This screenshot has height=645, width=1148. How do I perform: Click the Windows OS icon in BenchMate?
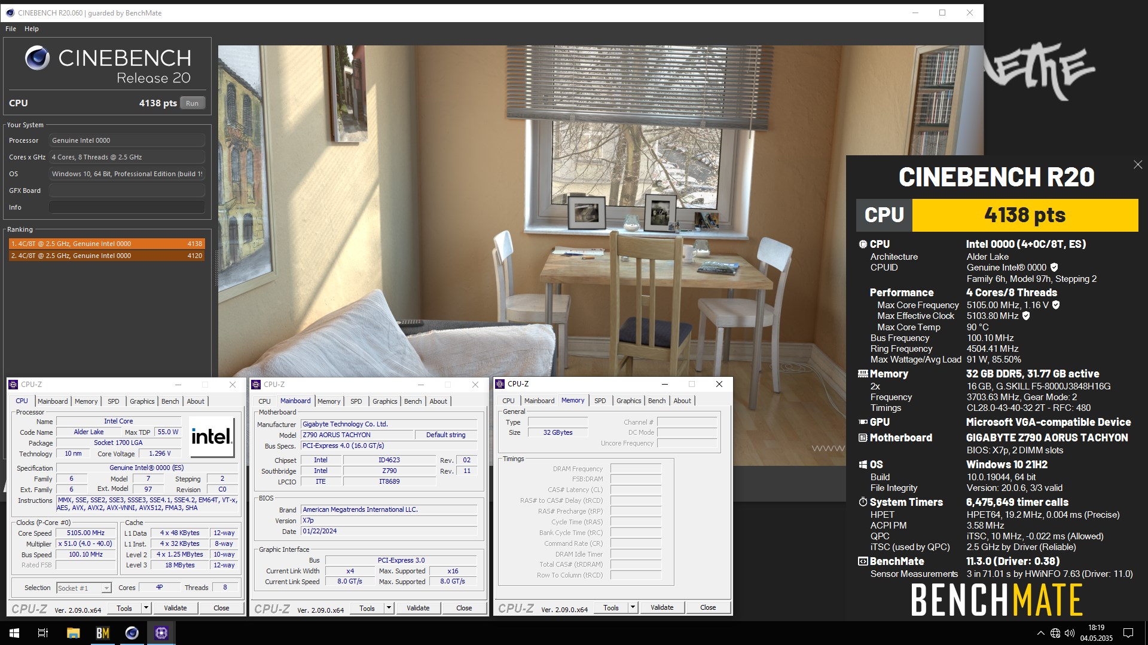(863, 465)
